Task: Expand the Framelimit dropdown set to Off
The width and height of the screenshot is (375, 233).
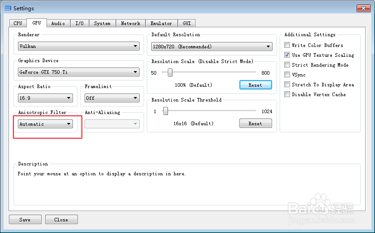Action: (112, 98)
